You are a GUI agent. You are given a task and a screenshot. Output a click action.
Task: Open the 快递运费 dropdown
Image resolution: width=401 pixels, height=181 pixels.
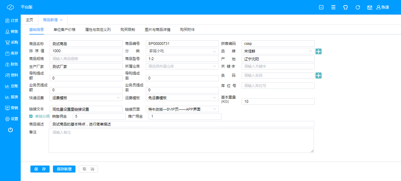(x=86, y=98)
